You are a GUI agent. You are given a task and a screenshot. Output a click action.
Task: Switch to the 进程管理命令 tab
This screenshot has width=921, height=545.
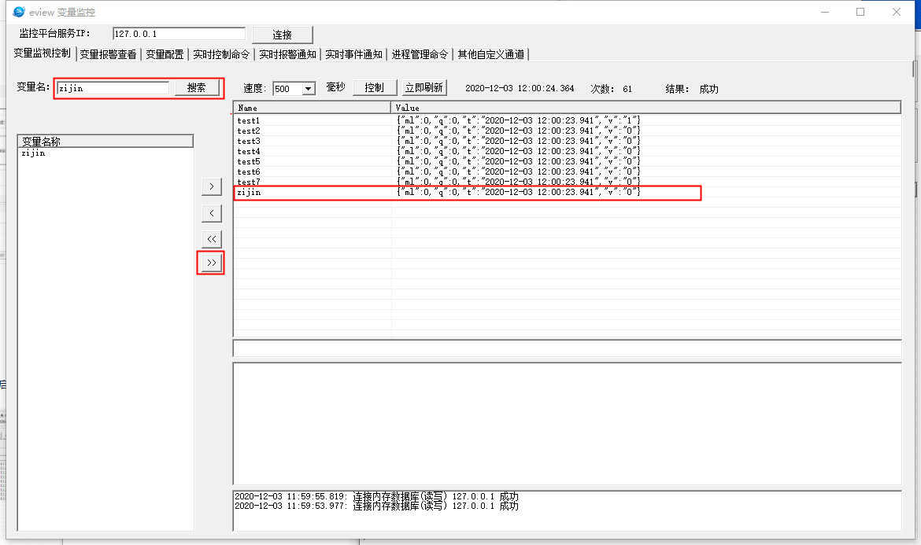point(420,54)
